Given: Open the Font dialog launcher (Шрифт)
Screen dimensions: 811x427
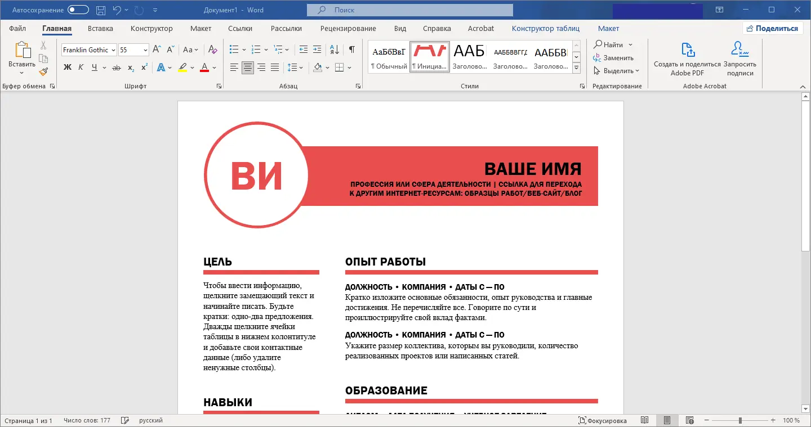Looking at the screenshot, I should (x=219, y=86).
